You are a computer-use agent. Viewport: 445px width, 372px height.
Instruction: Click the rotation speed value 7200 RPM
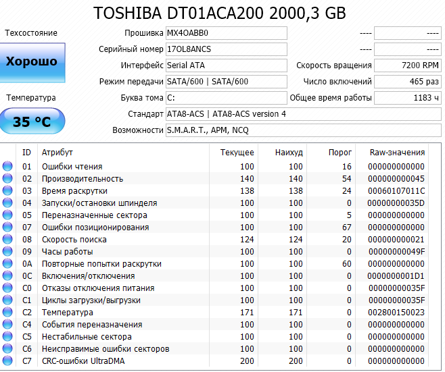[408, 65]
